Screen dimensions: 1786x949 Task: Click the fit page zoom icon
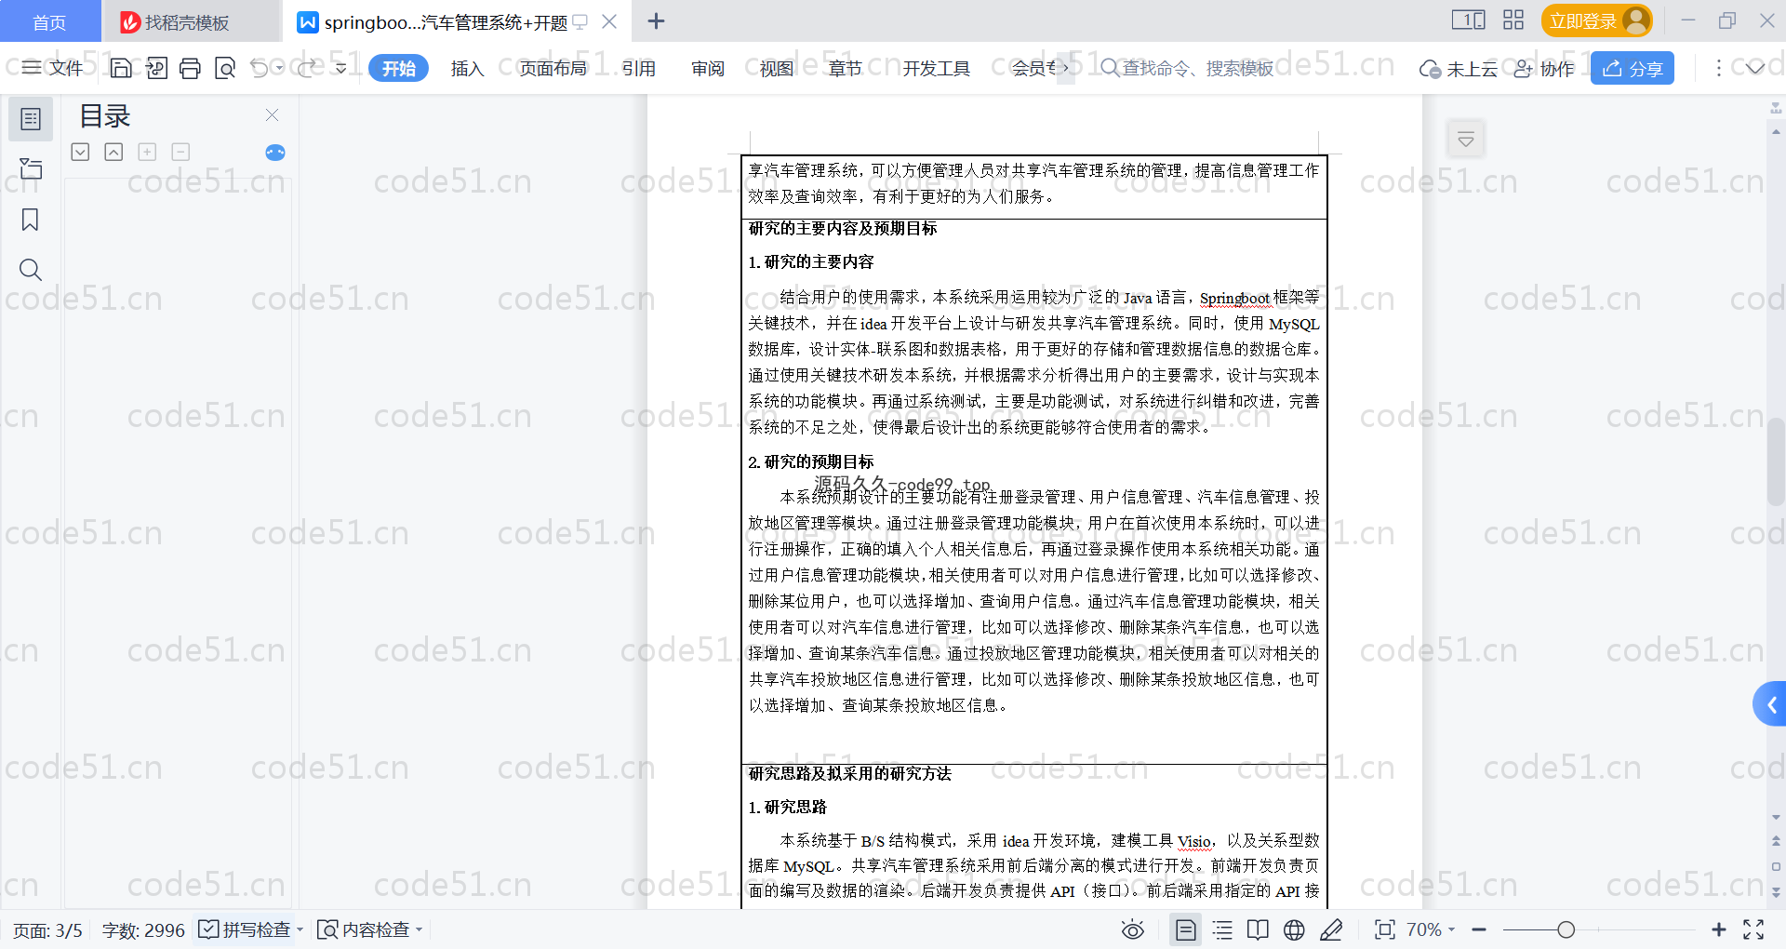tap(1385, 929)
